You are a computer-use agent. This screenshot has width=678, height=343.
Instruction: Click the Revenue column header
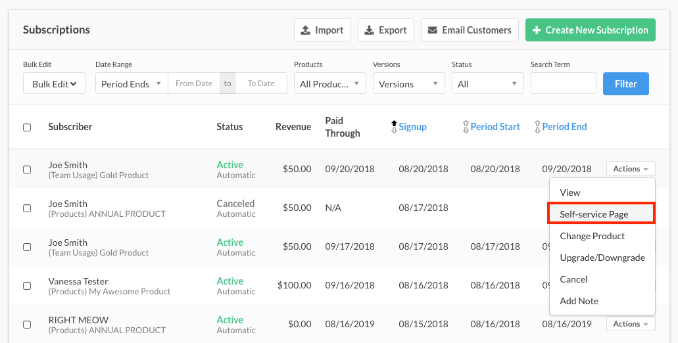[293, 127]
